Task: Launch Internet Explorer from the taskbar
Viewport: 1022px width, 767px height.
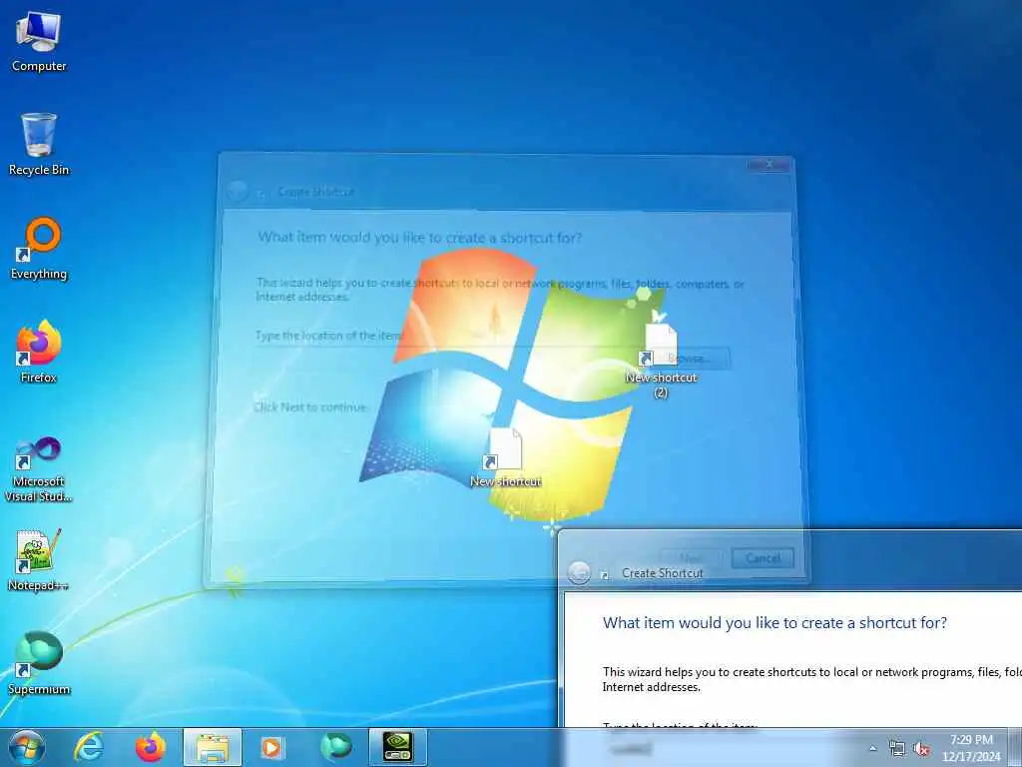Action: click(89, 747)
